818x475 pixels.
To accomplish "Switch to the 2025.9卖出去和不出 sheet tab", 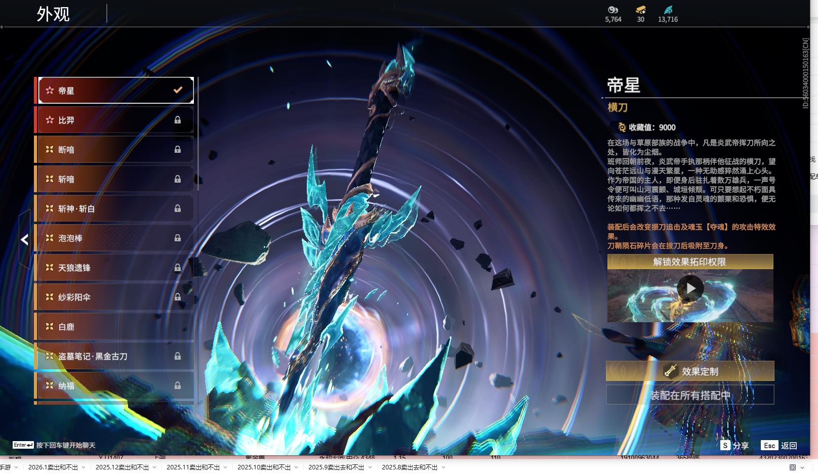I will [x=336, y=467].
